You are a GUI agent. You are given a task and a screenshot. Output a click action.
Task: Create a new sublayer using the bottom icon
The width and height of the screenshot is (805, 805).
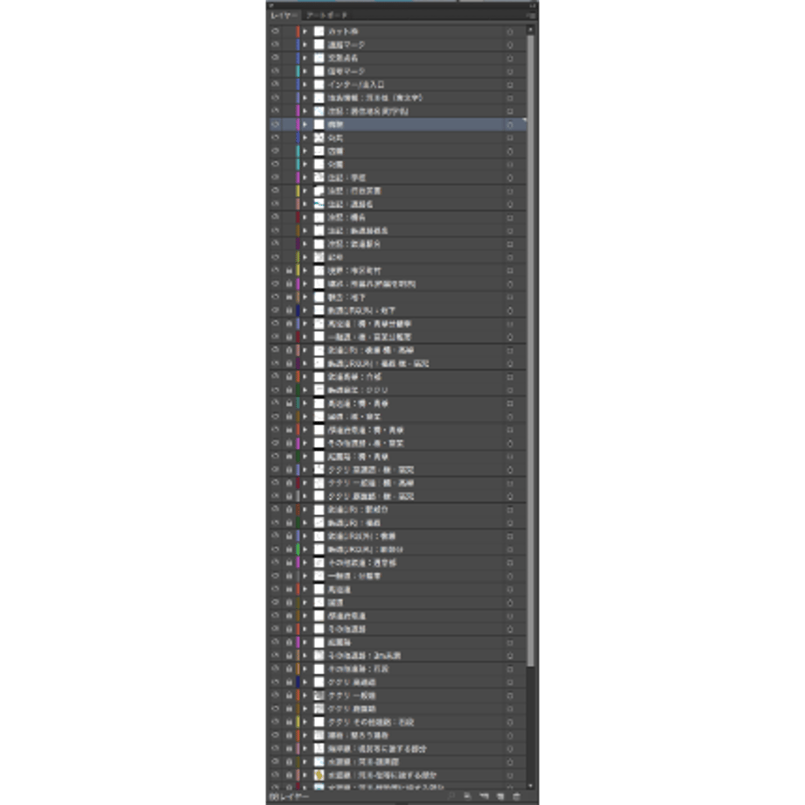[x=484, y=796]
